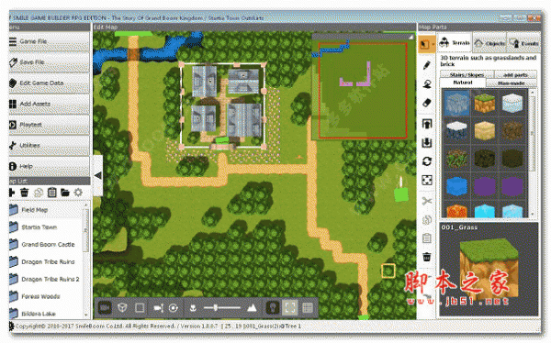Toggle the light bulb lighting button
Screen dimensions: 551x343
pos(273,308)
